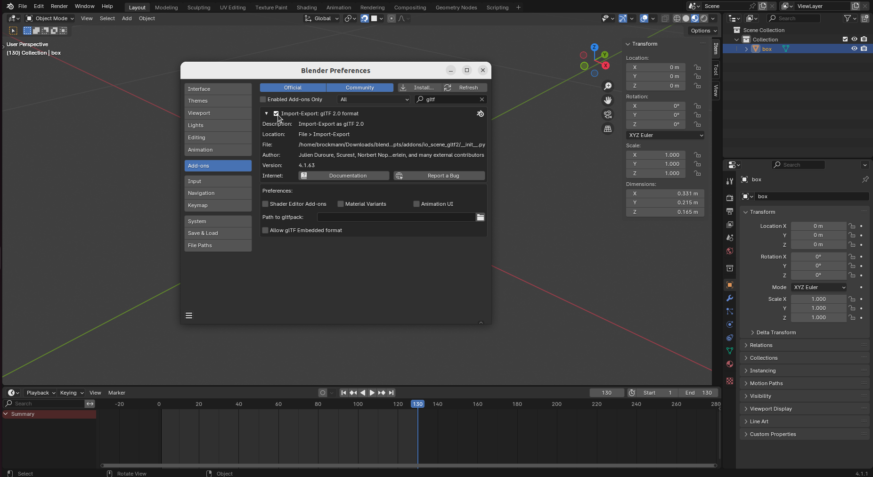Click the Official add-ons filter button
The image size is (873, 477).
tap(293, 88)
